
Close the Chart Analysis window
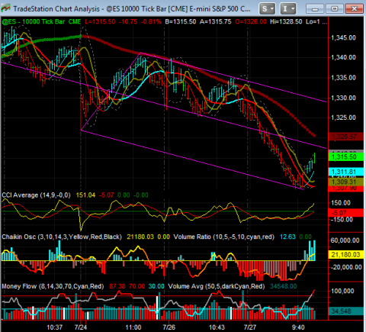point(355,9)
